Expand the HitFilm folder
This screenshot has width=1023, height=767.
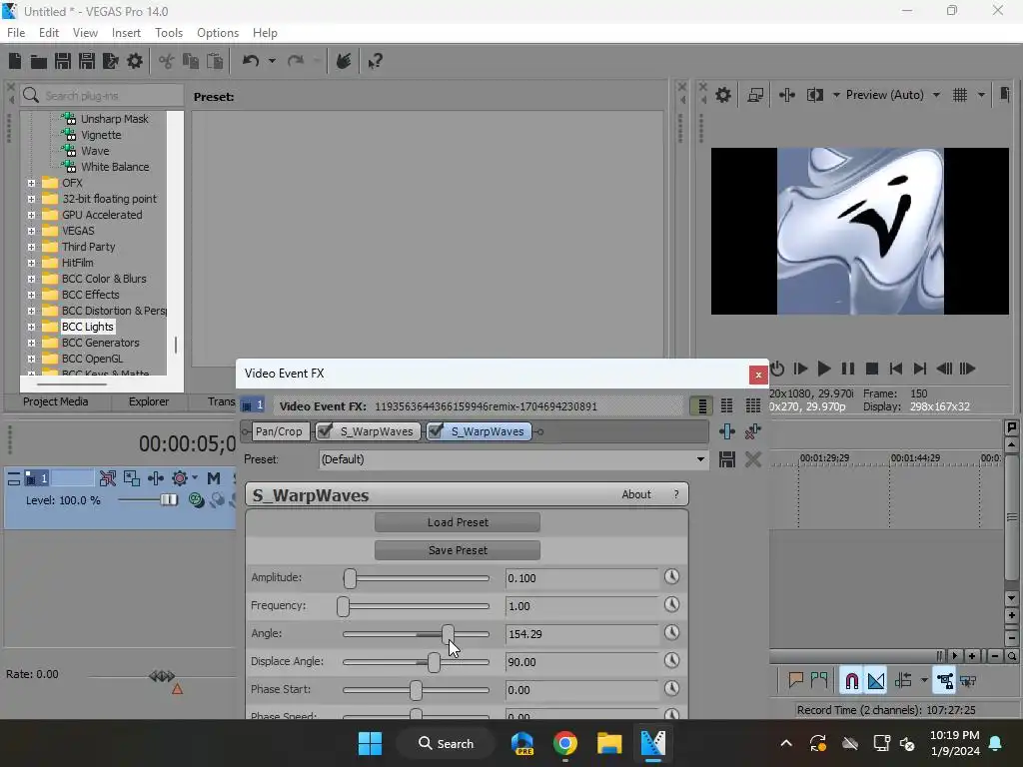click(x=31, y=263)
